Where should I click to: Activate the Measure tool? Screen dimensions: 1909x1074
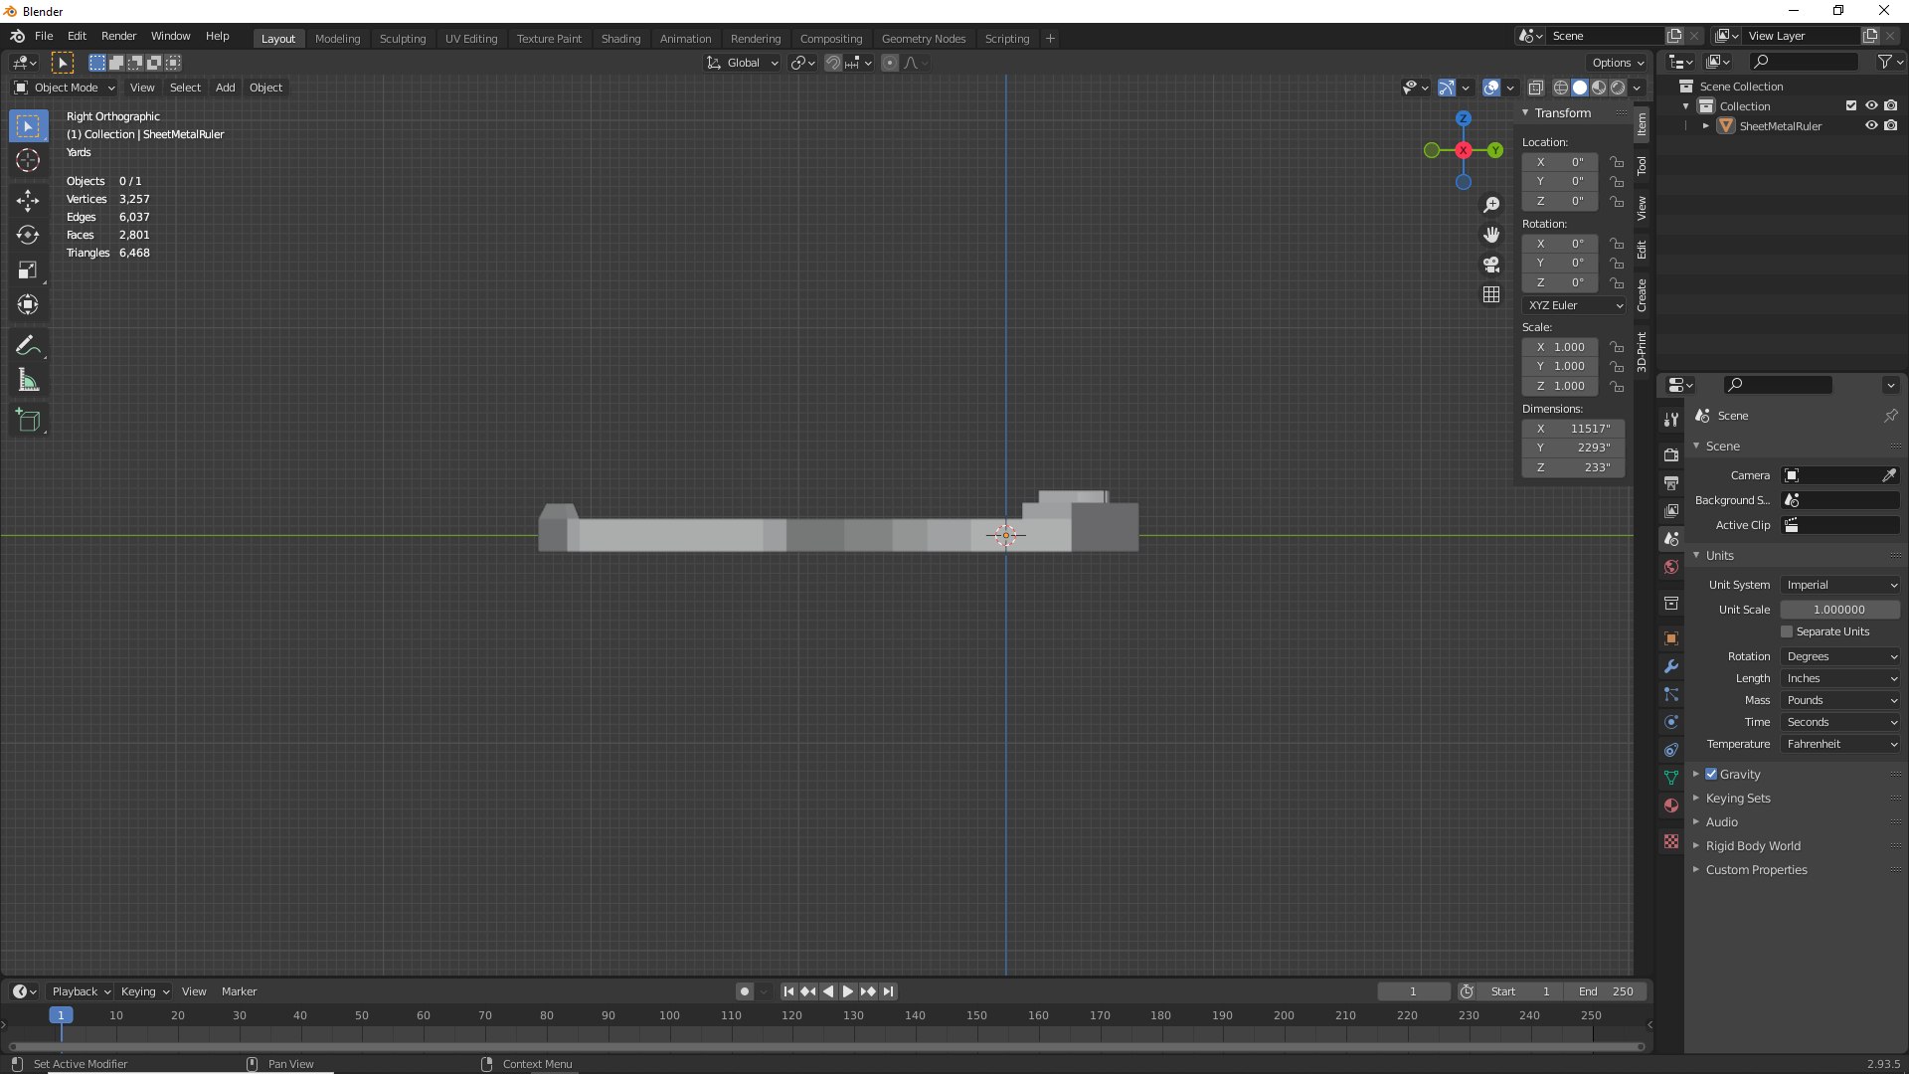(28, 381)
